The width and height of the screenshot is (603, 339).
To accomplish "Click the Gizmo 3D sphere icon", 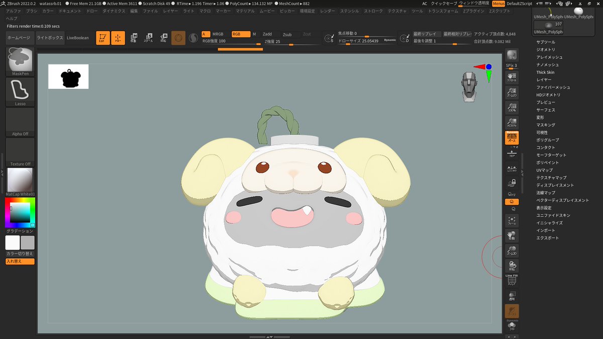I will coord(178,38).
